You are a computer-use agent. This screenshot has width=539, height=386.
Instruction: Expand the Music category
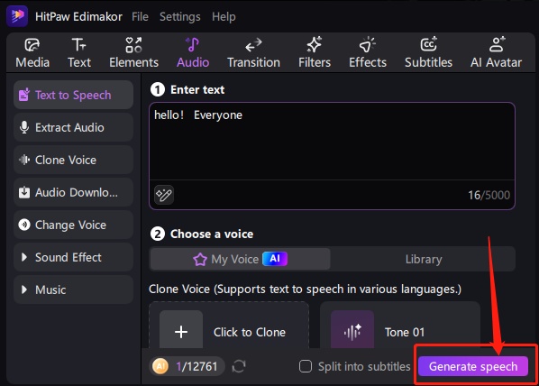[x=73, y=289]
